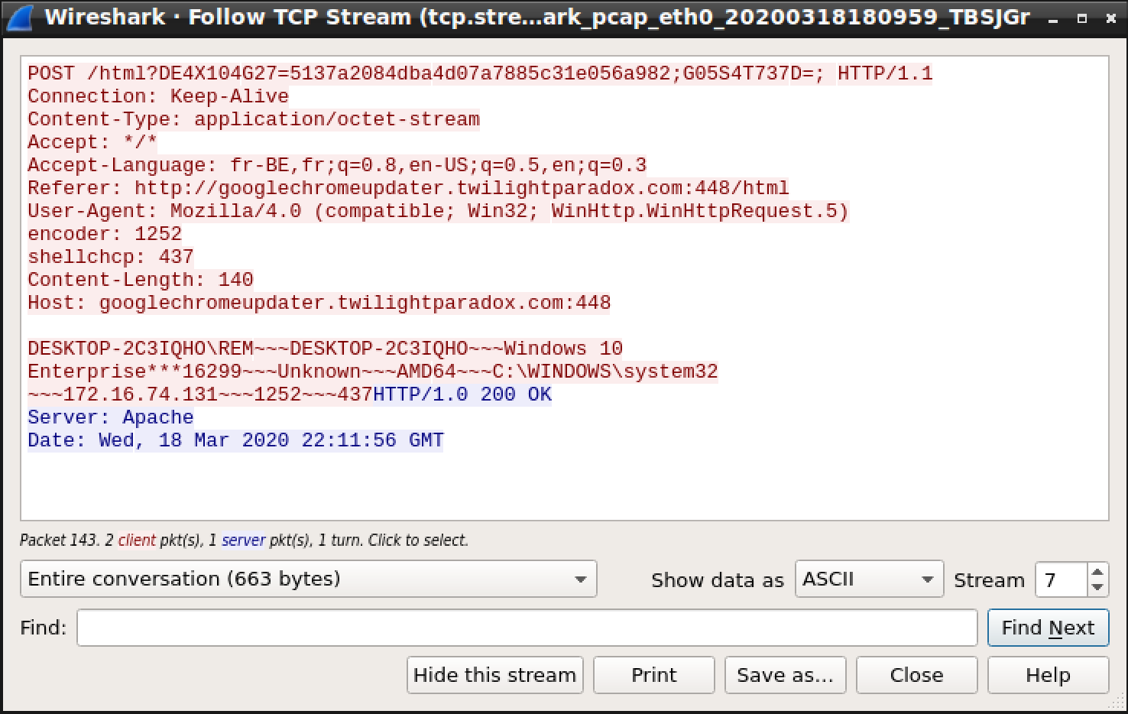1128x714 pixels.
Task: Maximize the Follow TCP Stream window
Action: coord(1081,18)
